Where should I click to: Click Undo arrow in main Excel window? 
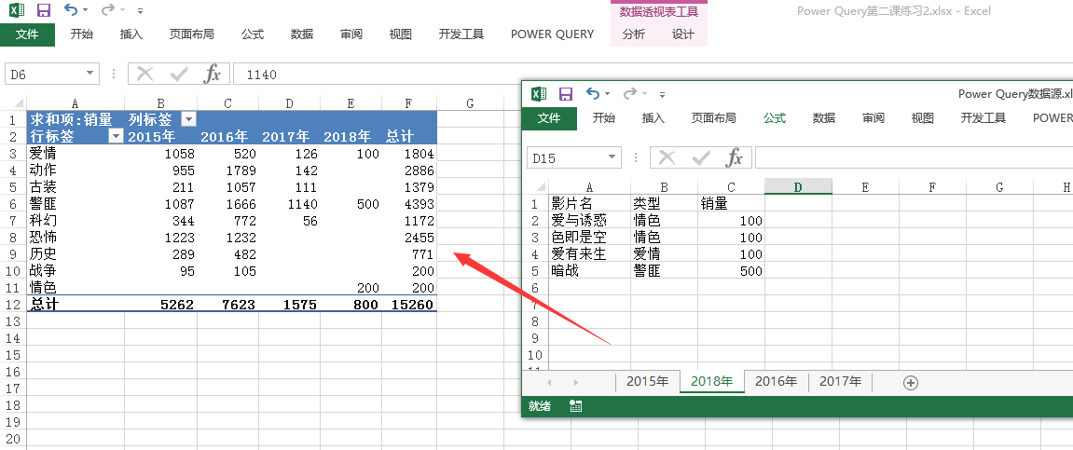(x=71, y=9)
